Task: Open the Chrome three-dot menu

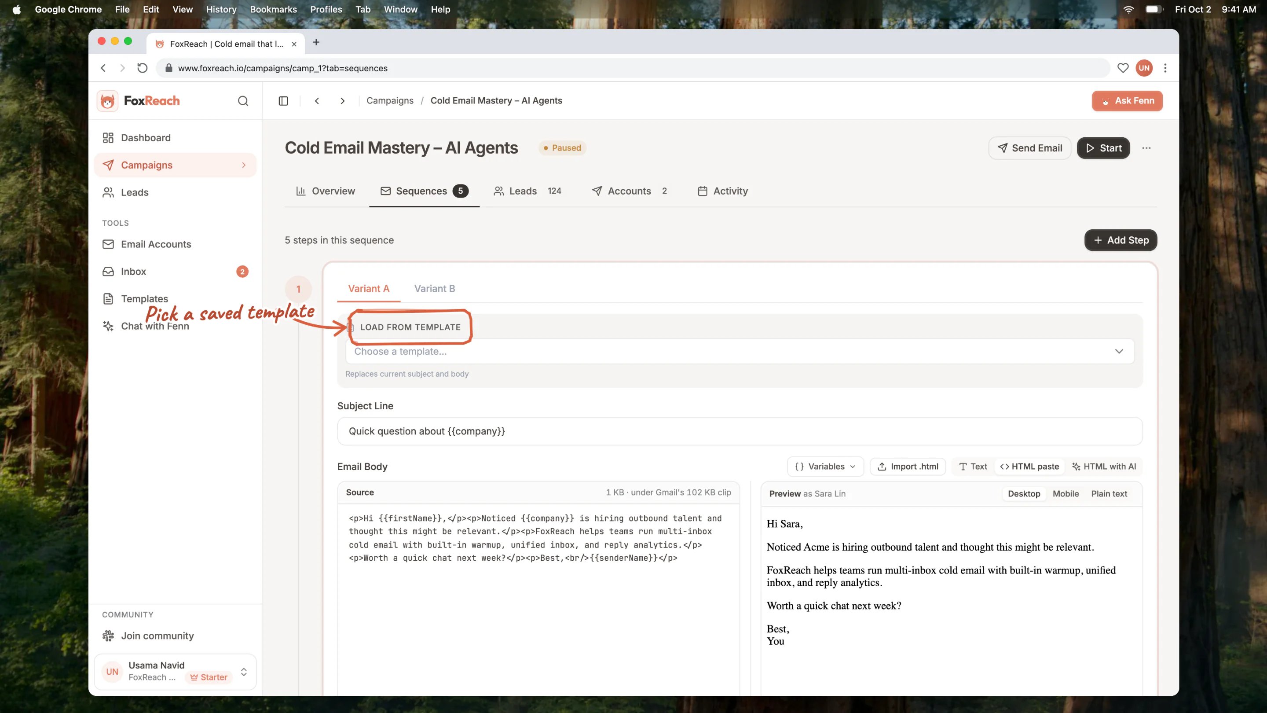Action: [1165, 68]
